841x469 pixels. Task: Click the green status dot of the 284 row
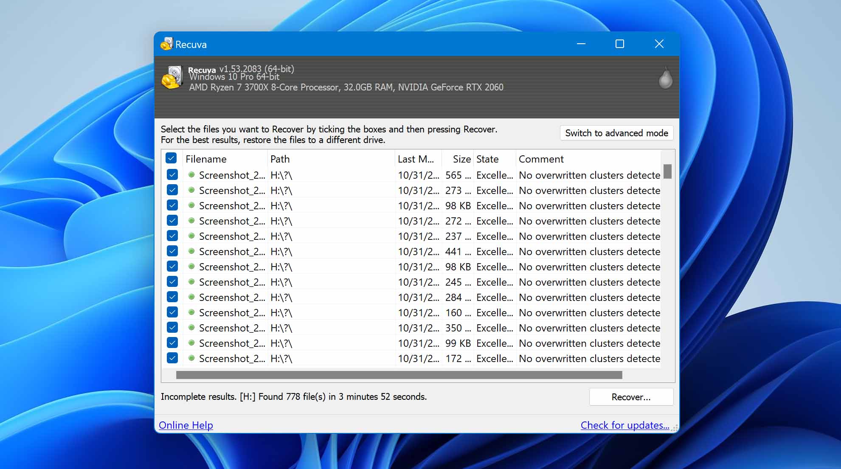[x=191, y=297]
